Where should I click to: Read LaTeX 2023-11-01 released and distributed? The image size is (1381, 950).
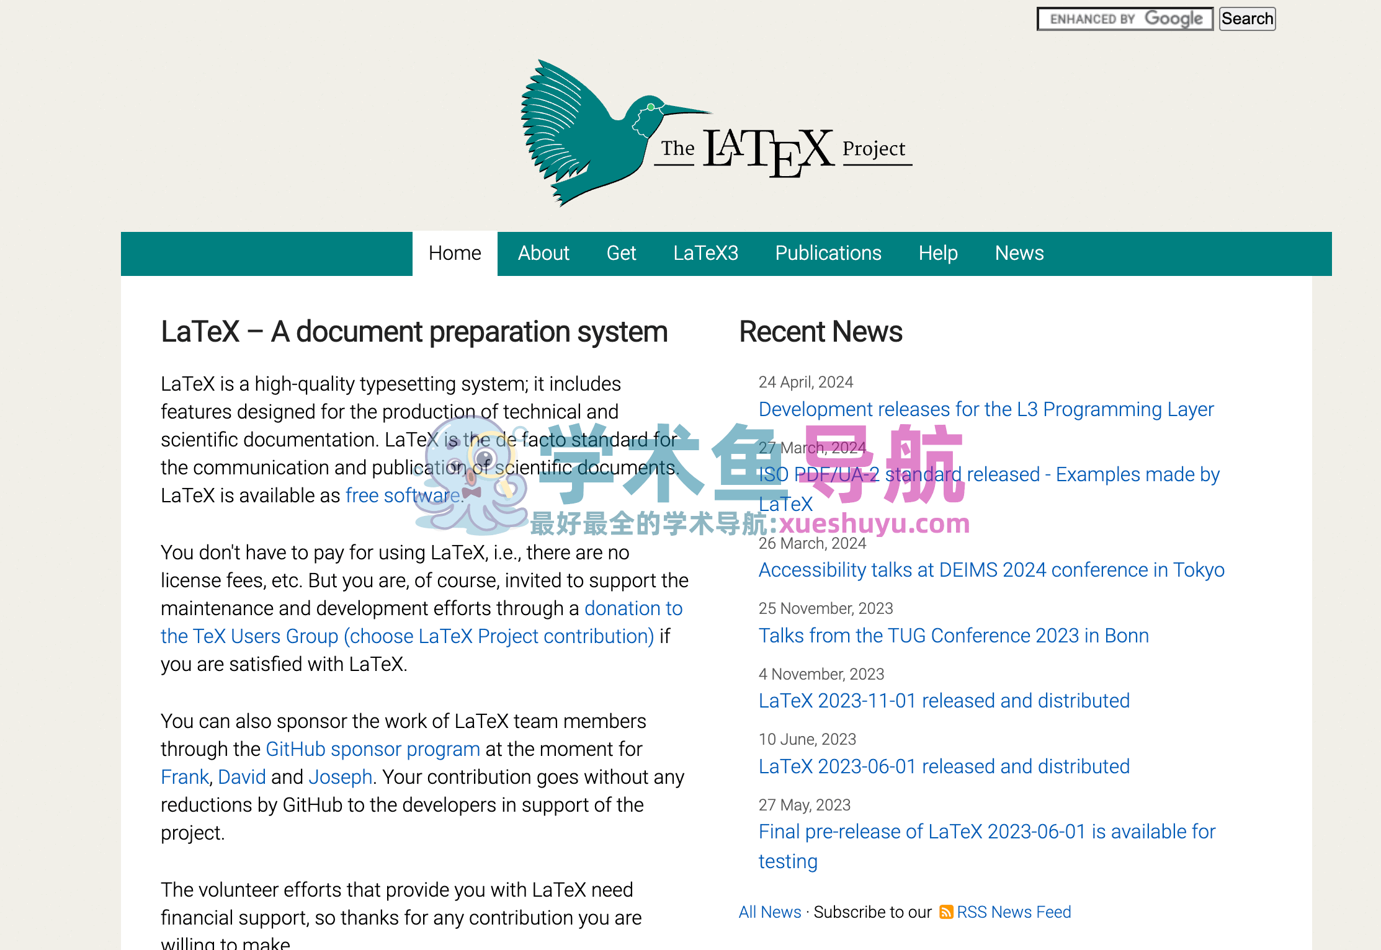pyautogui.click(x=944, y=701)
